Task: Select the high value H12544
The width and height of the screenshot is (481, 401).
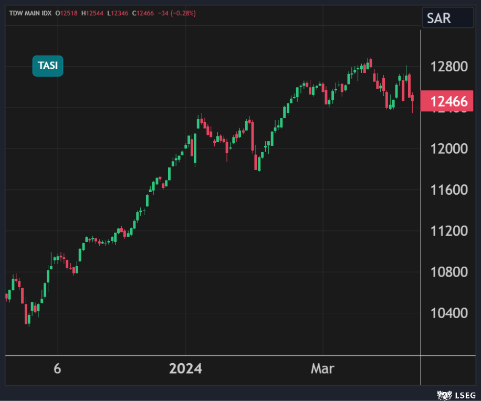Action: (92, 13)
